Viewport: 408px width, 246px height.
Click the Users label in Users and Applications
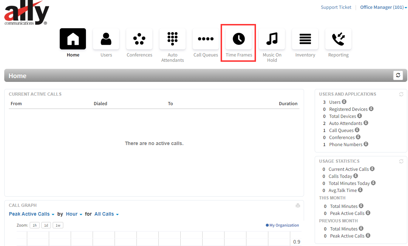tap(335, 102)
